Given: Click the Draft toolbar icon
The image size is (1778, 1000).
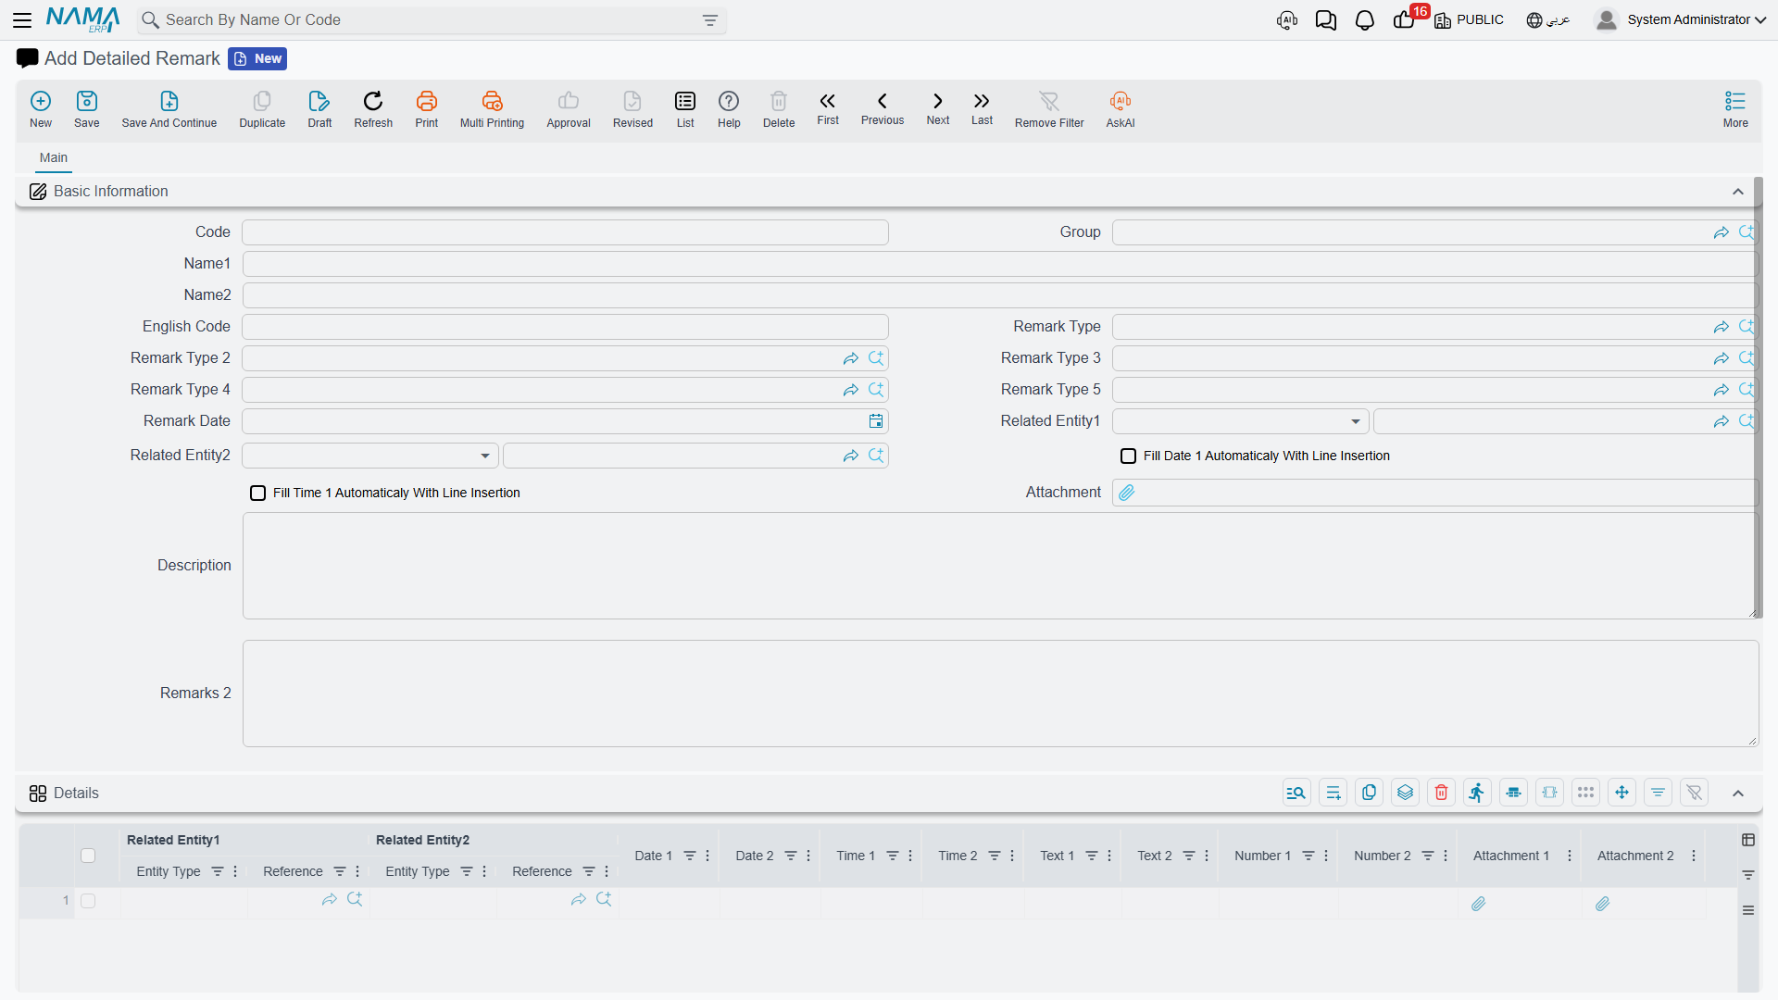Looking at the screenshot, I should 319,109.
